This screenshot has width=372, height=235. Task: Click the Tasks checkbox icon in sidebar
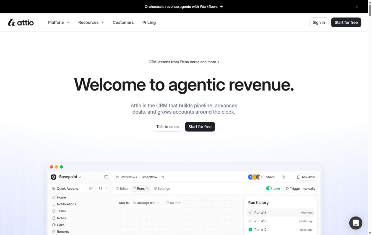point(54,211)
